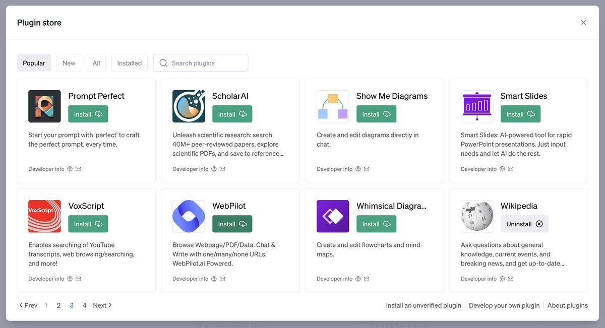Open Install an unverified plugin link
Image resolution: width=605 pixels, height=328 pixels.
tap(423, 305)
